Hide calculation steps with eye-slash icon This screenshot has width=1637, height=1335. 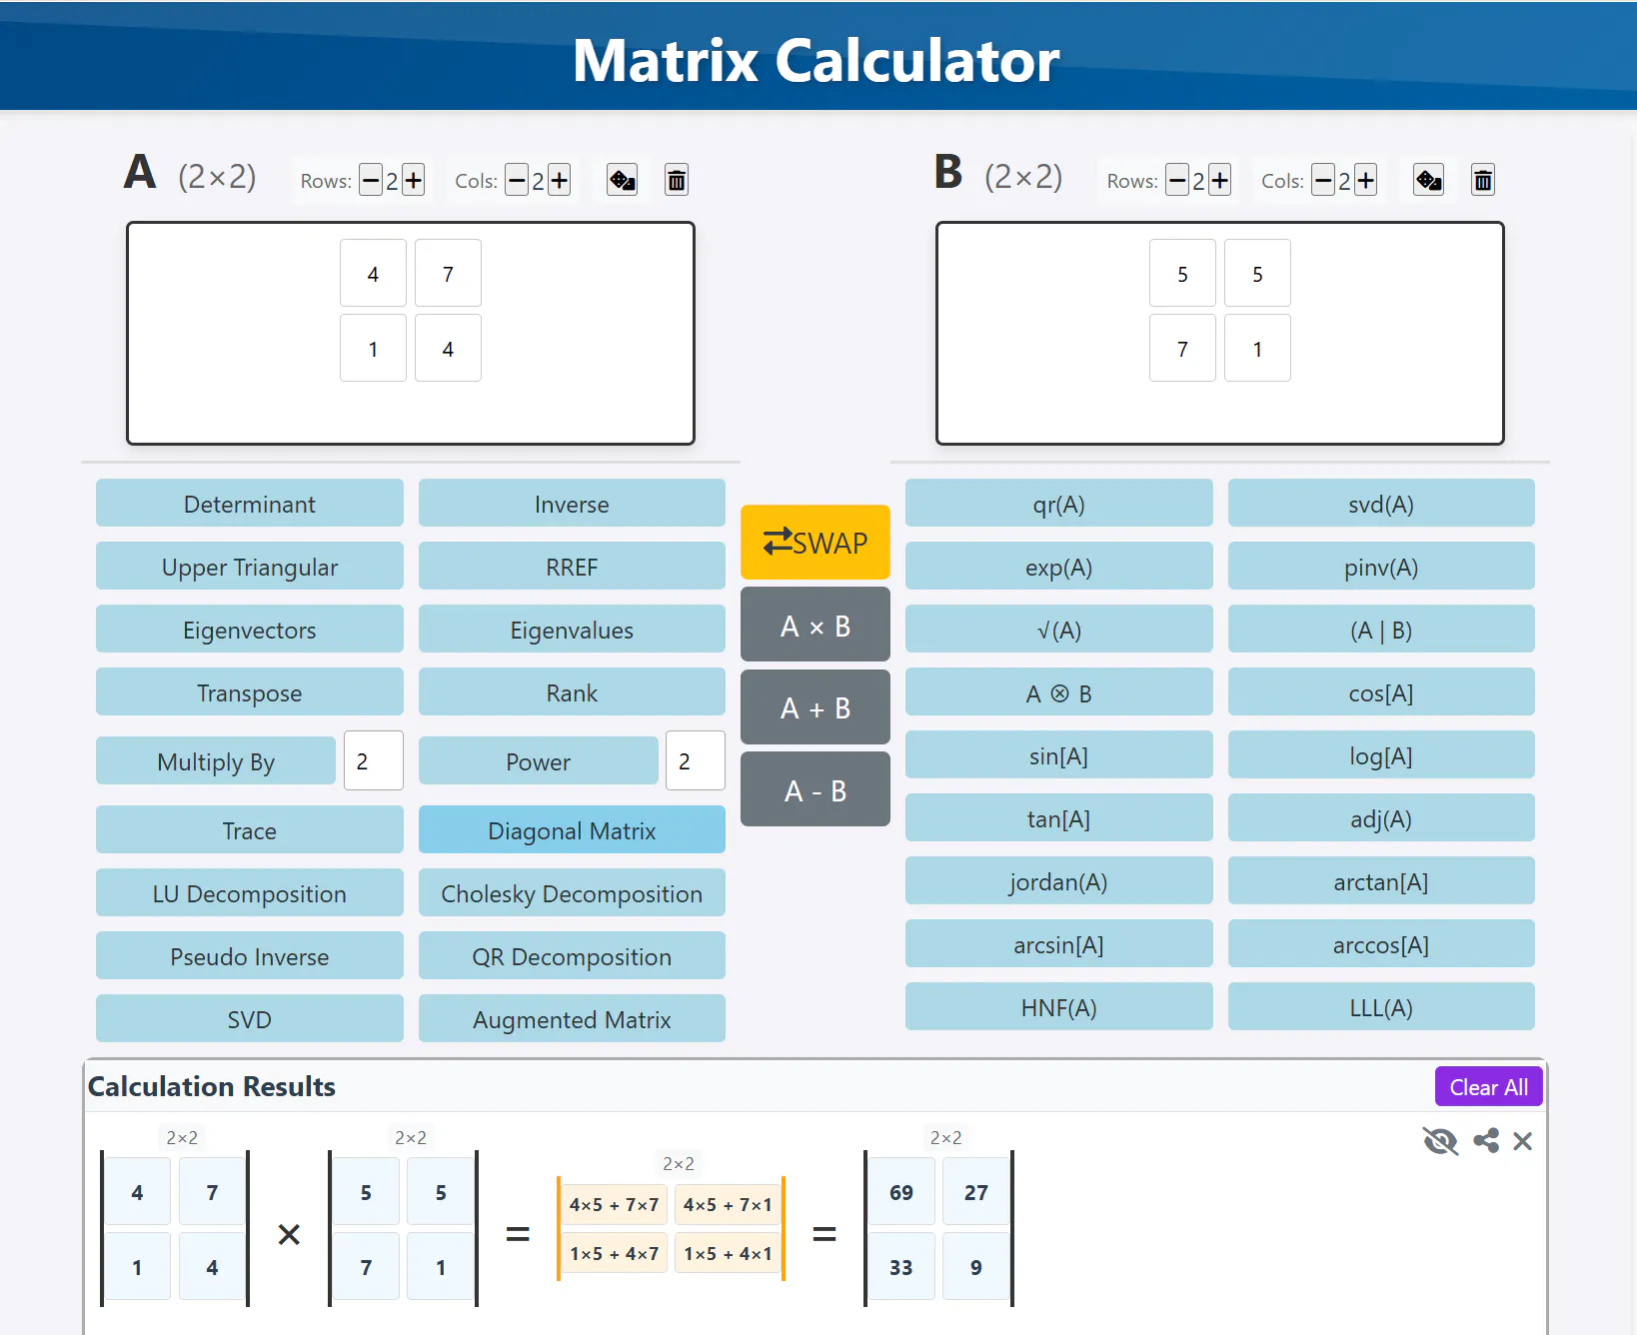coord(1440,1140)
